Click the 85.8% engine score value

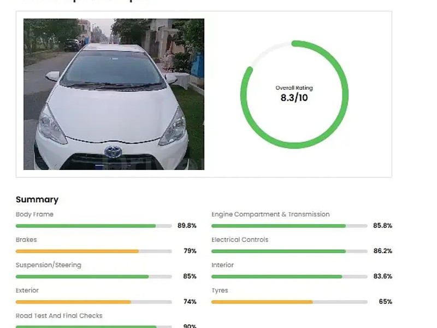tap(382, 226)
